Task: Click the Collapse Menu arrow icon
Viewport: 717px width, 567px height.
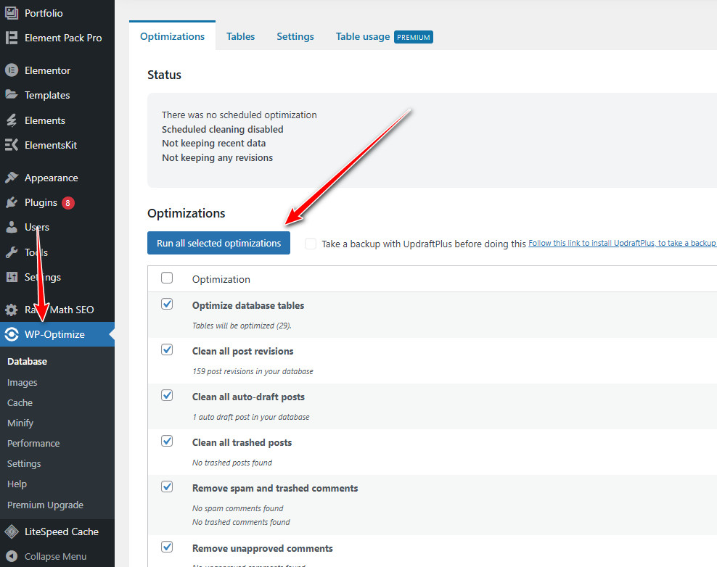Action: pos(12,556)
